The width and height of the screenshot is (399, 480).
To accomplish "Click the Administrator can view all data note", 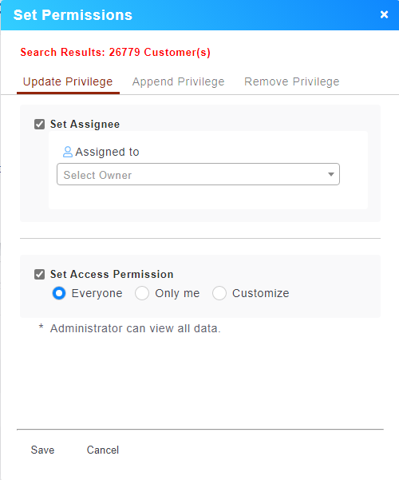I will [135, 328].
